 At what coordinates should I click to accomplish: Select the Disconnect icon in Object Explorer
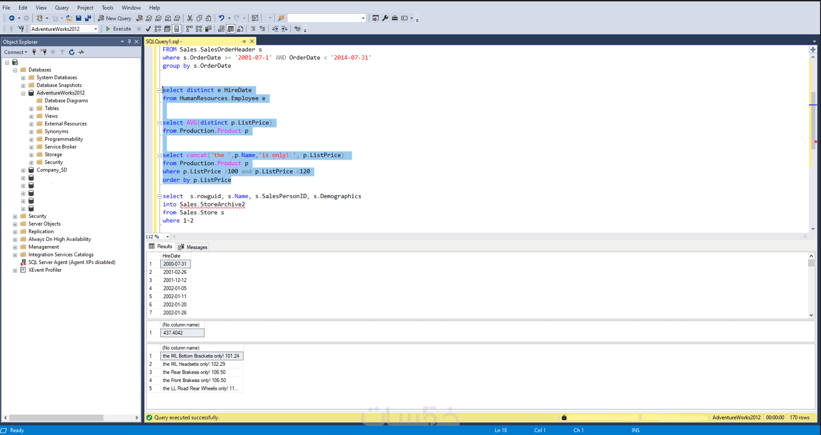(44, 52)
